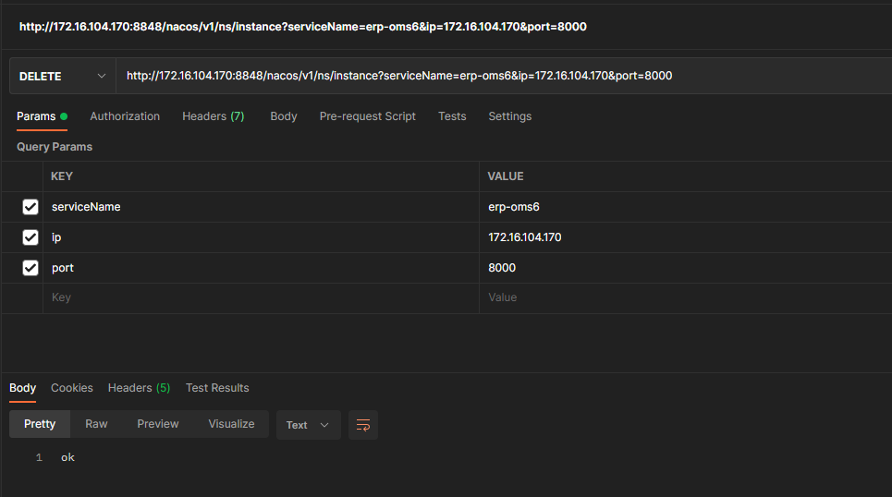Click the serviceName key cell
The width and height of the screenshot is (892, 497).
tap(261, 207)
